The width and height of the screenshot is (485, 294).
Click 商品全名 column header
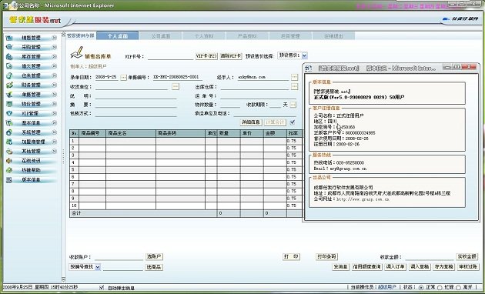click(131, 133)
